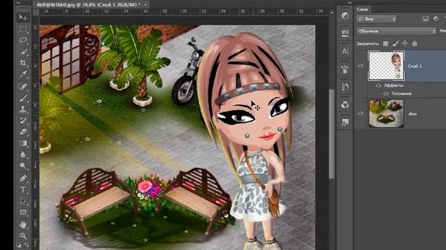
Task: Expand the right panel dock double arrows
Action: 350,3
